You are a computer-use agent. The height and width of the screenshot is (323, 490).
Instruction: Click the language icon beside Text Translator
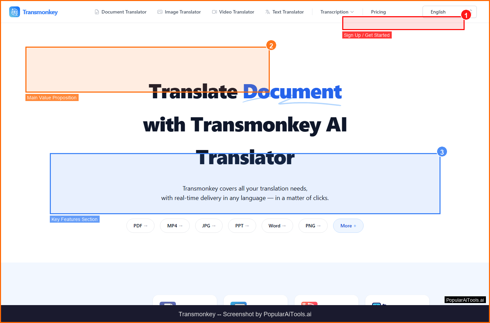(268, 12)
